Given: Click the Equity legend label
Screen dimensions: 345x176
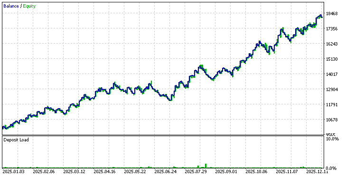Looking at the screenshot, I should tap(29, 6).
